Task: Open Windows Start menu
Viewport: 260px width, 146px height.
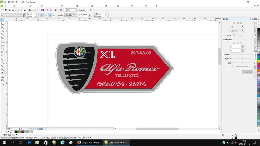Action: 4,142
